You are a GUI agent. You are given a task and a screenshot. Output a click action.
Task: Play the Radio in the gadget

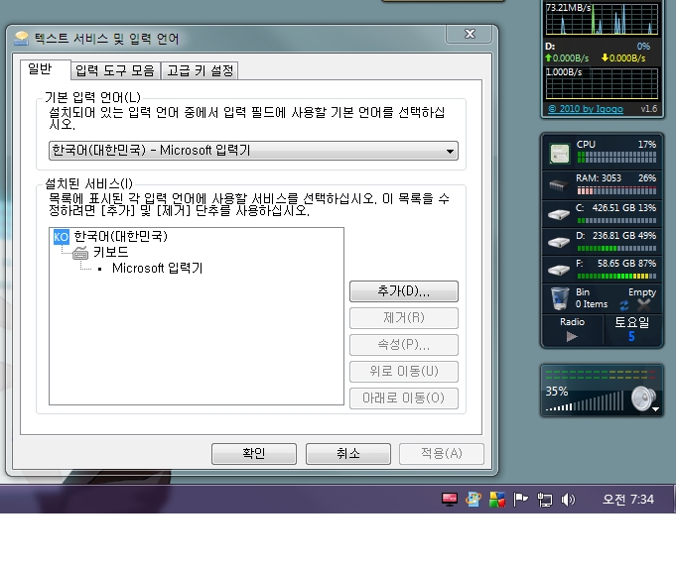(572, 337)
